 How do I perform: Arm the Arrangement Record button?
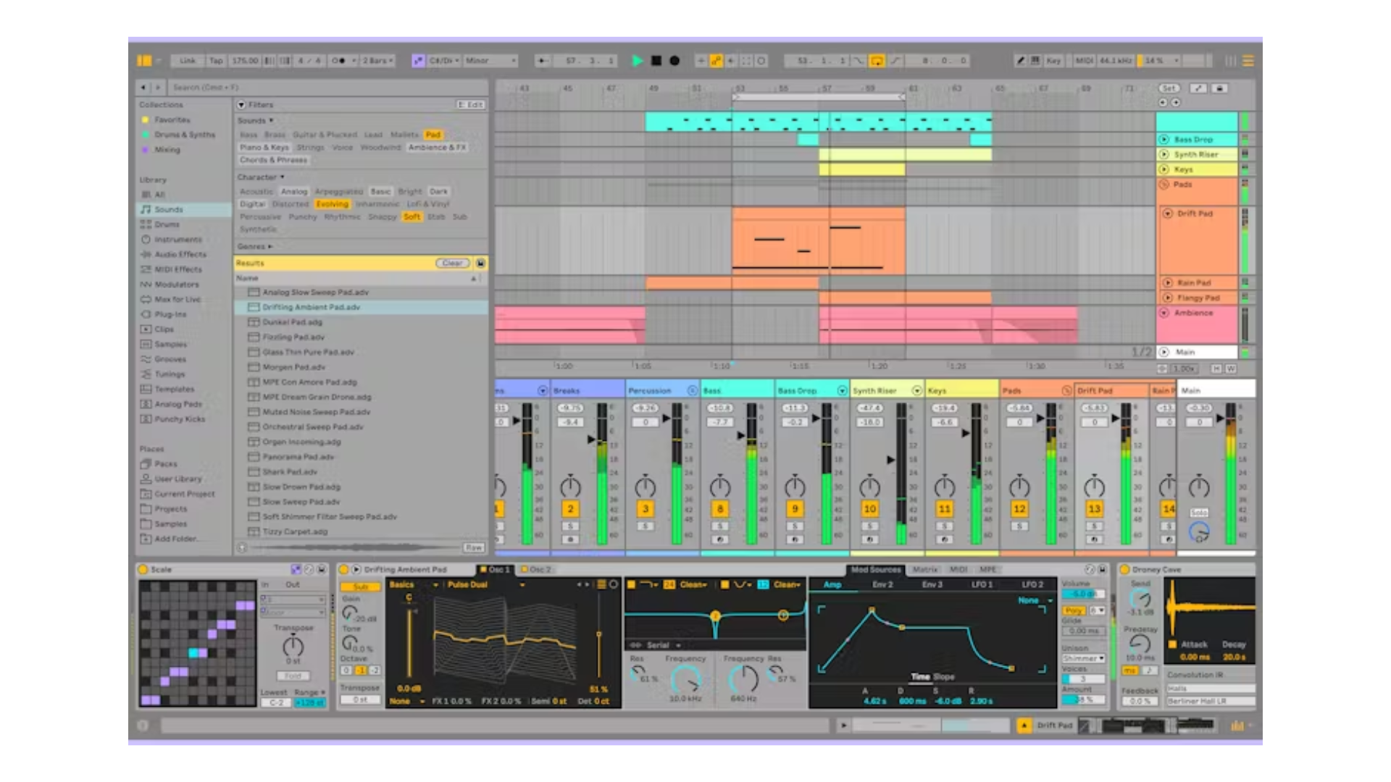pos(674,61)
